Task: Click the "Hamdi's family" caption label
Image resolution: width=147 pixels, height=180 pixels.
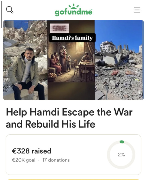Action: coord(72,38)
